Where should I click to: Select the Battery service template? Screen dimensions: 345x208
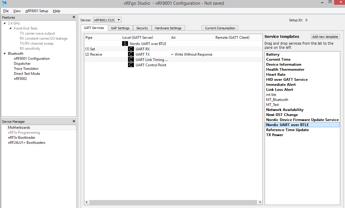coord(273,54)
